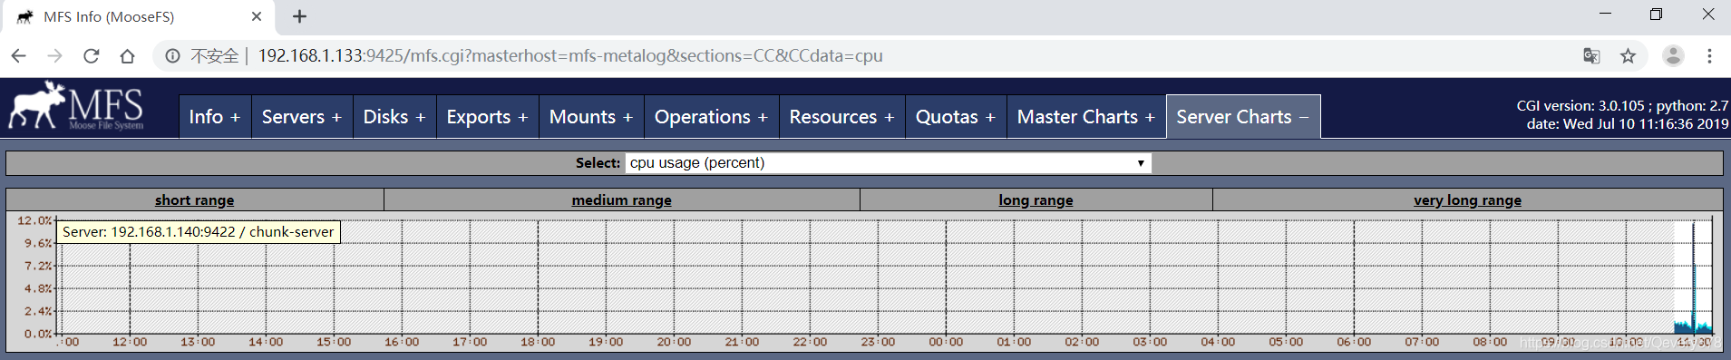Click the address bar URL
This screenshot has width=1731, height=360.
pos(570,56)
